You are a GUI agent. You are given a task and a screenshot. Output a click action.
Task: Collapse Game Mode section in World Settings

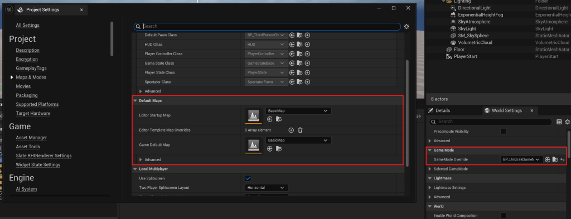(x=430, y=150)
